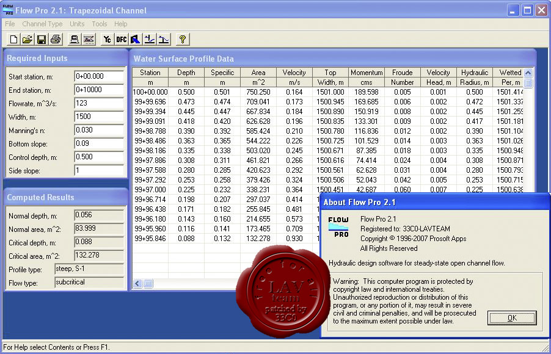Click the Control depth input field
Viewport: 551px width, 354px height.
[99, 157]
